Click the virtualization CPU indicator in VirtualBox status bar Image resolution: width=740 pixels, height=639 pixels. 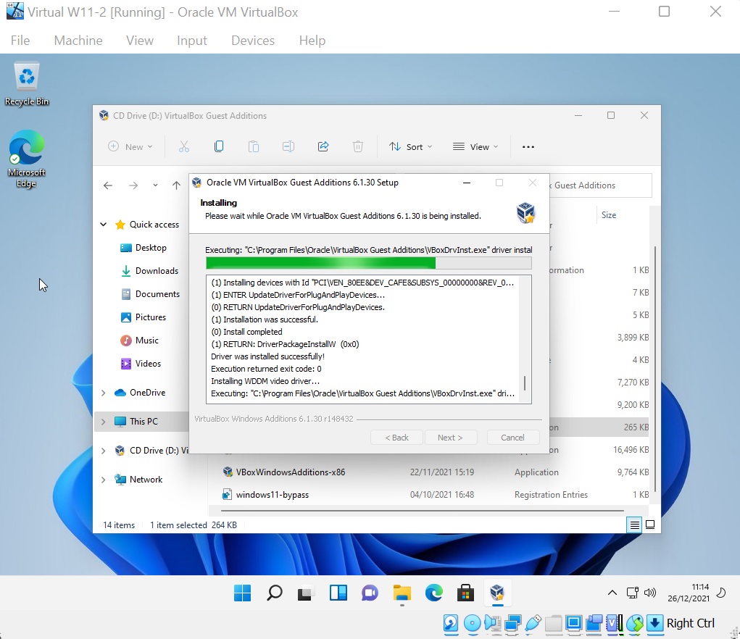(x=614, y=624)
